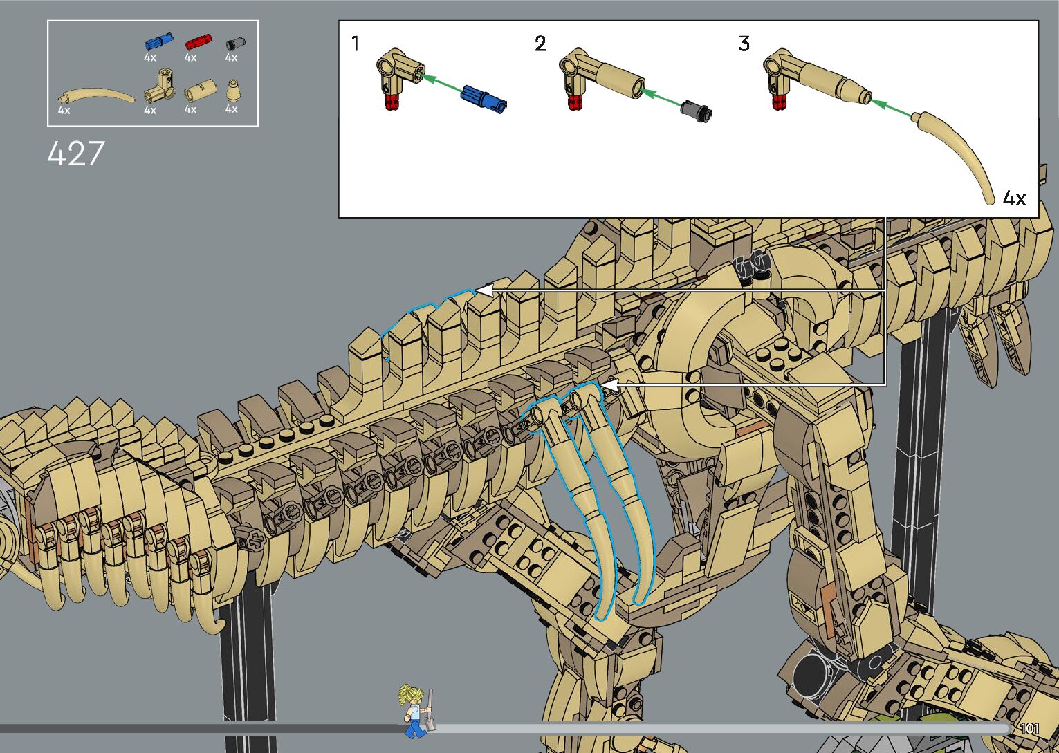Screen dimensions: 1059x753
Task: Select the curved tan rib in the parts list
Action: click(97, 95)
